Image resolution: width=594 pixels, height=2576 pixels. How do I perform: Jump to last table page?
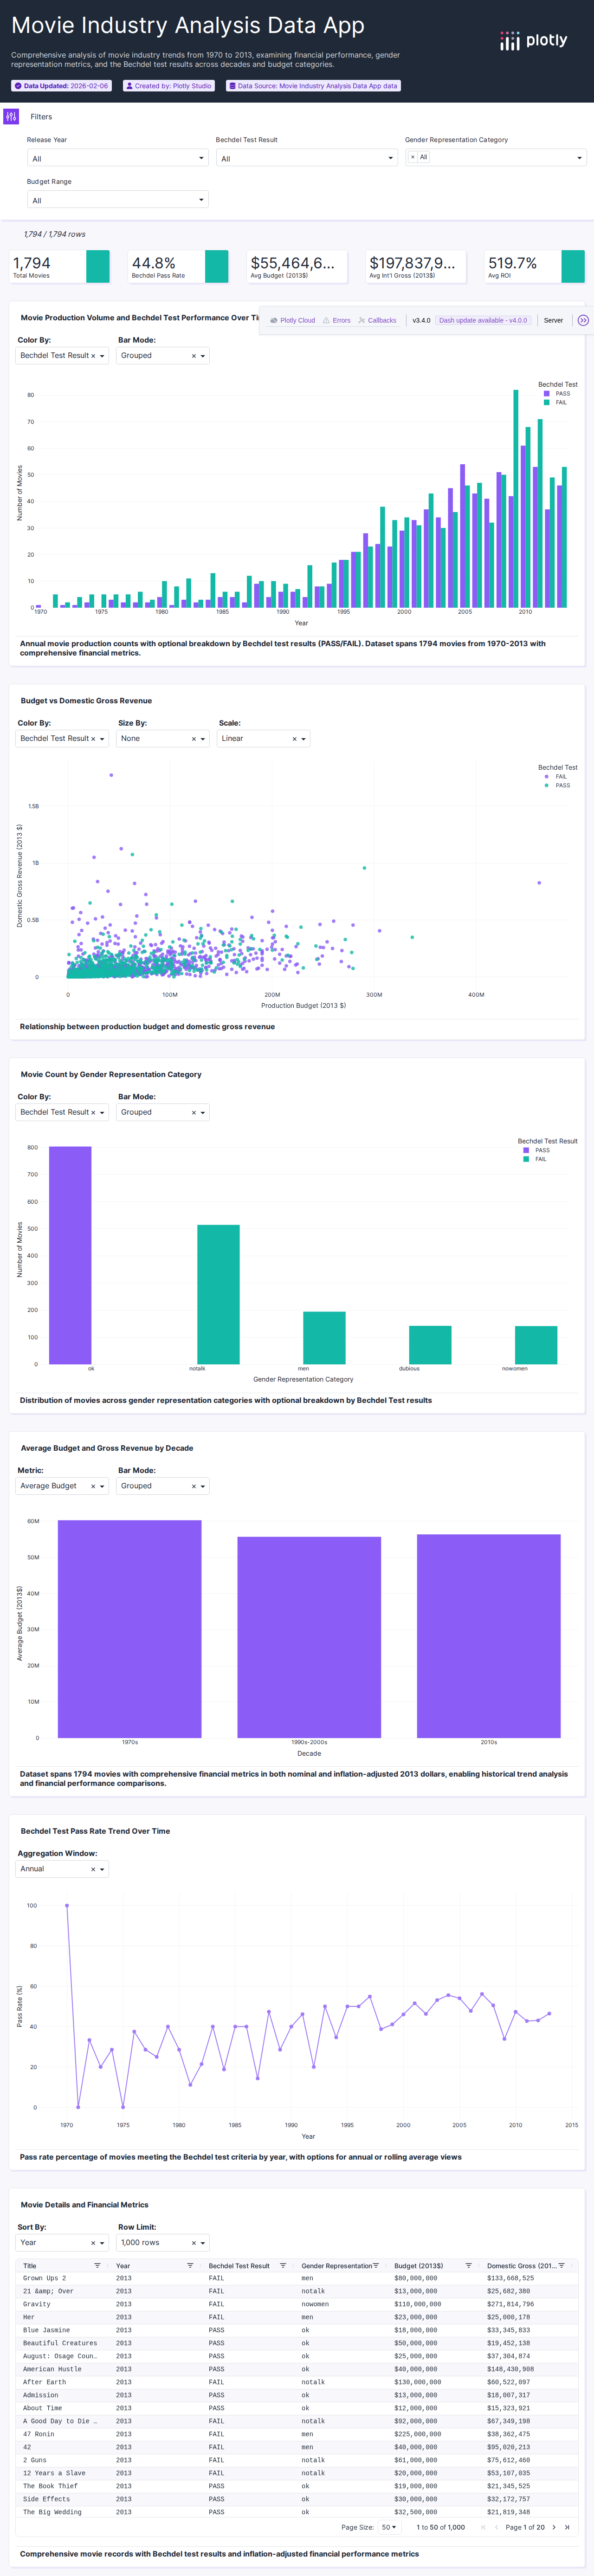(567, 2527)
